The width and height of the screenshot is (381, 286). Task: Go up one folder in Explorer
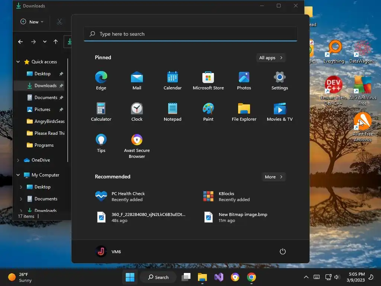click(56, 42)
